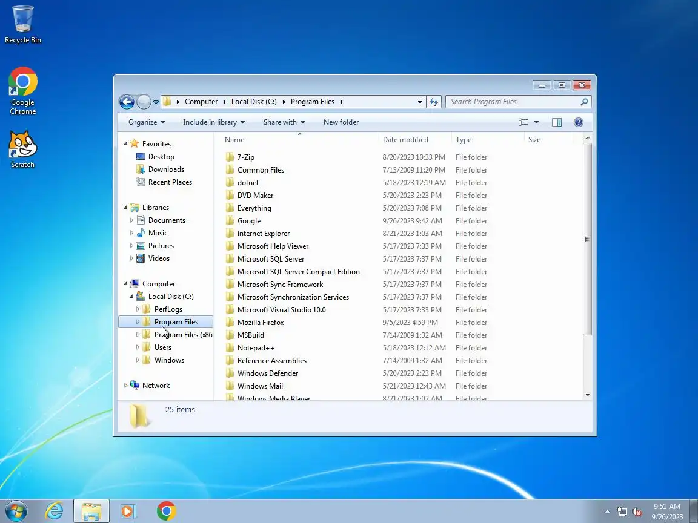Click the Pictures library icon
The width and height of the screenshot is (698, 523).
point(141,246)
